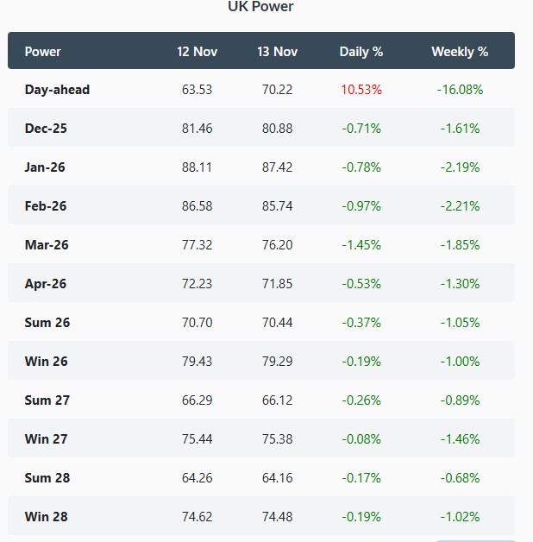
Task: Select the -16.08% weekly change value
Action: click(459, 90)
